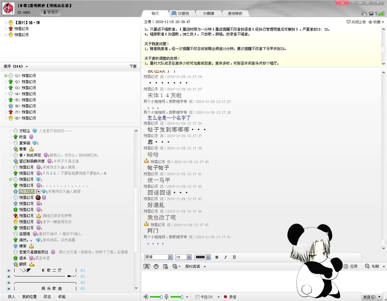The height and width of the screenshot is (301, 387).
Task: Click the speaker volume icon
Action: pos(146,297)
